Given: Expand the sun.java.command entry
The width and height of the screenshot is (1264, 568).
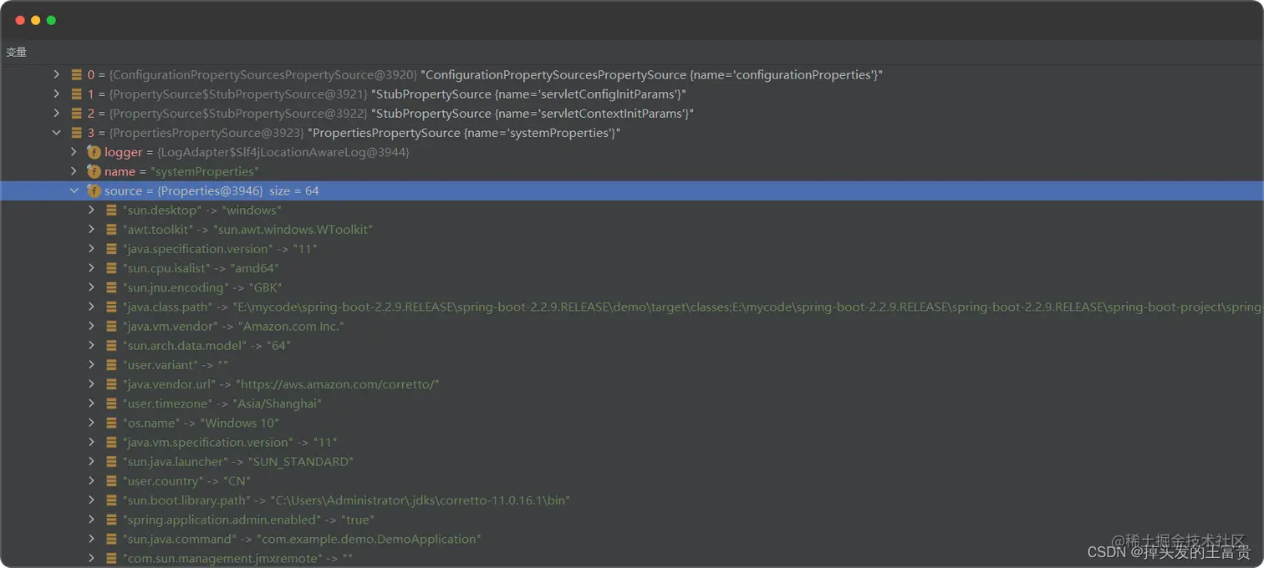Looking at the screenshot, I should click(92, 539).
